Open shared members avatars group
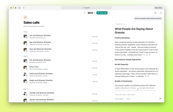The height and width of the screenshot is (112, 173). [91, 13]
